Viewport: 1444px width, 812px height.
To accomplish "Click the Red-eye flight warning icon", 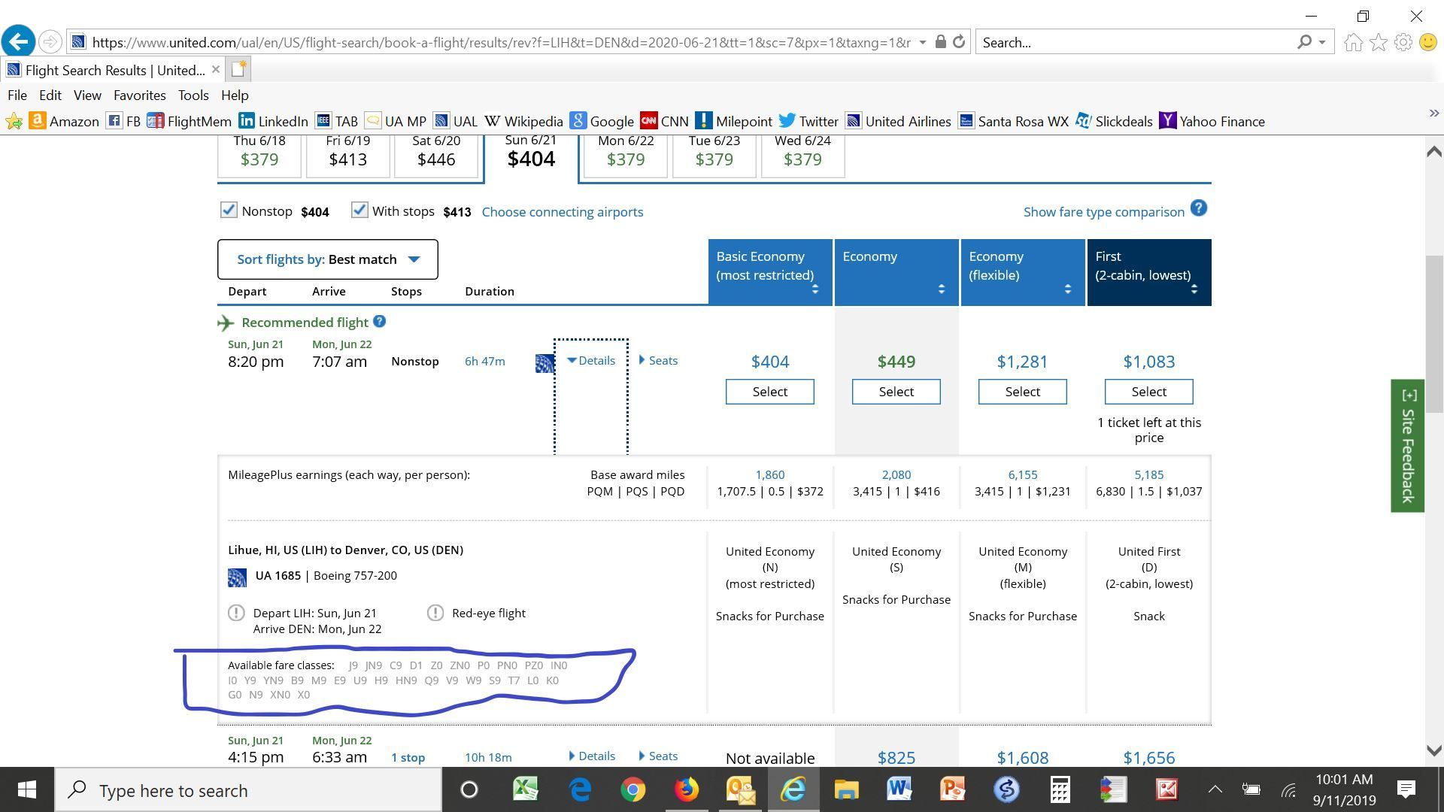I will tap(435, 613).
